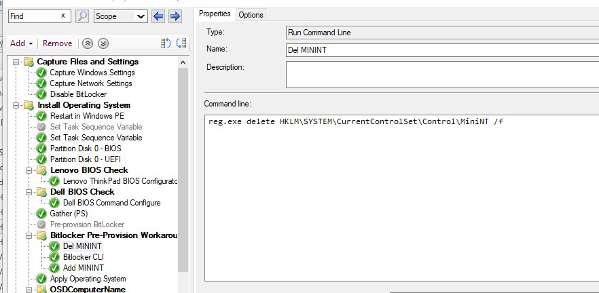Select the Bitlocker CLI step

point(83,257)
